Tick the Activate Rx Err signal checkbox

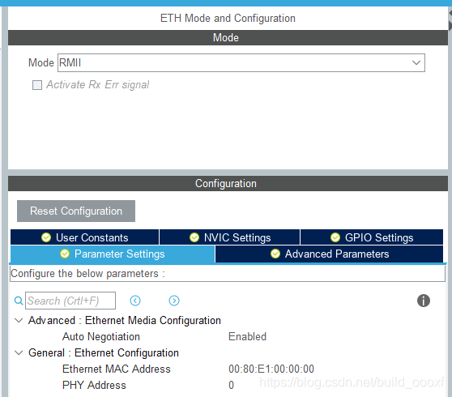(x=37, y=85)
